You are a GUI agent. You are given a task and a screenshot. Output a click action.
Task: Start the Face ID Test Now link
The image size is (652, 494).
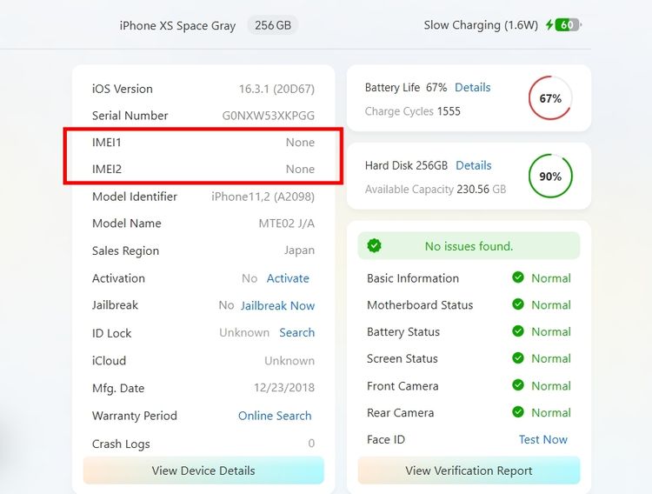point(543,439)
